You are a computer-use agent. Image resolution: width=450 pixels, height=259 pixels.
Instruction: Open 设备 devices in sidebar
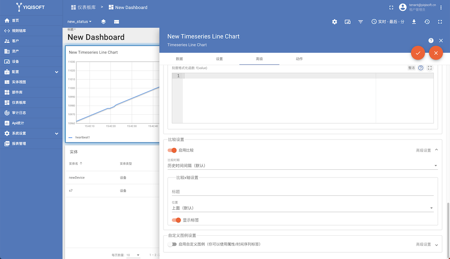(x=31, y=62)
